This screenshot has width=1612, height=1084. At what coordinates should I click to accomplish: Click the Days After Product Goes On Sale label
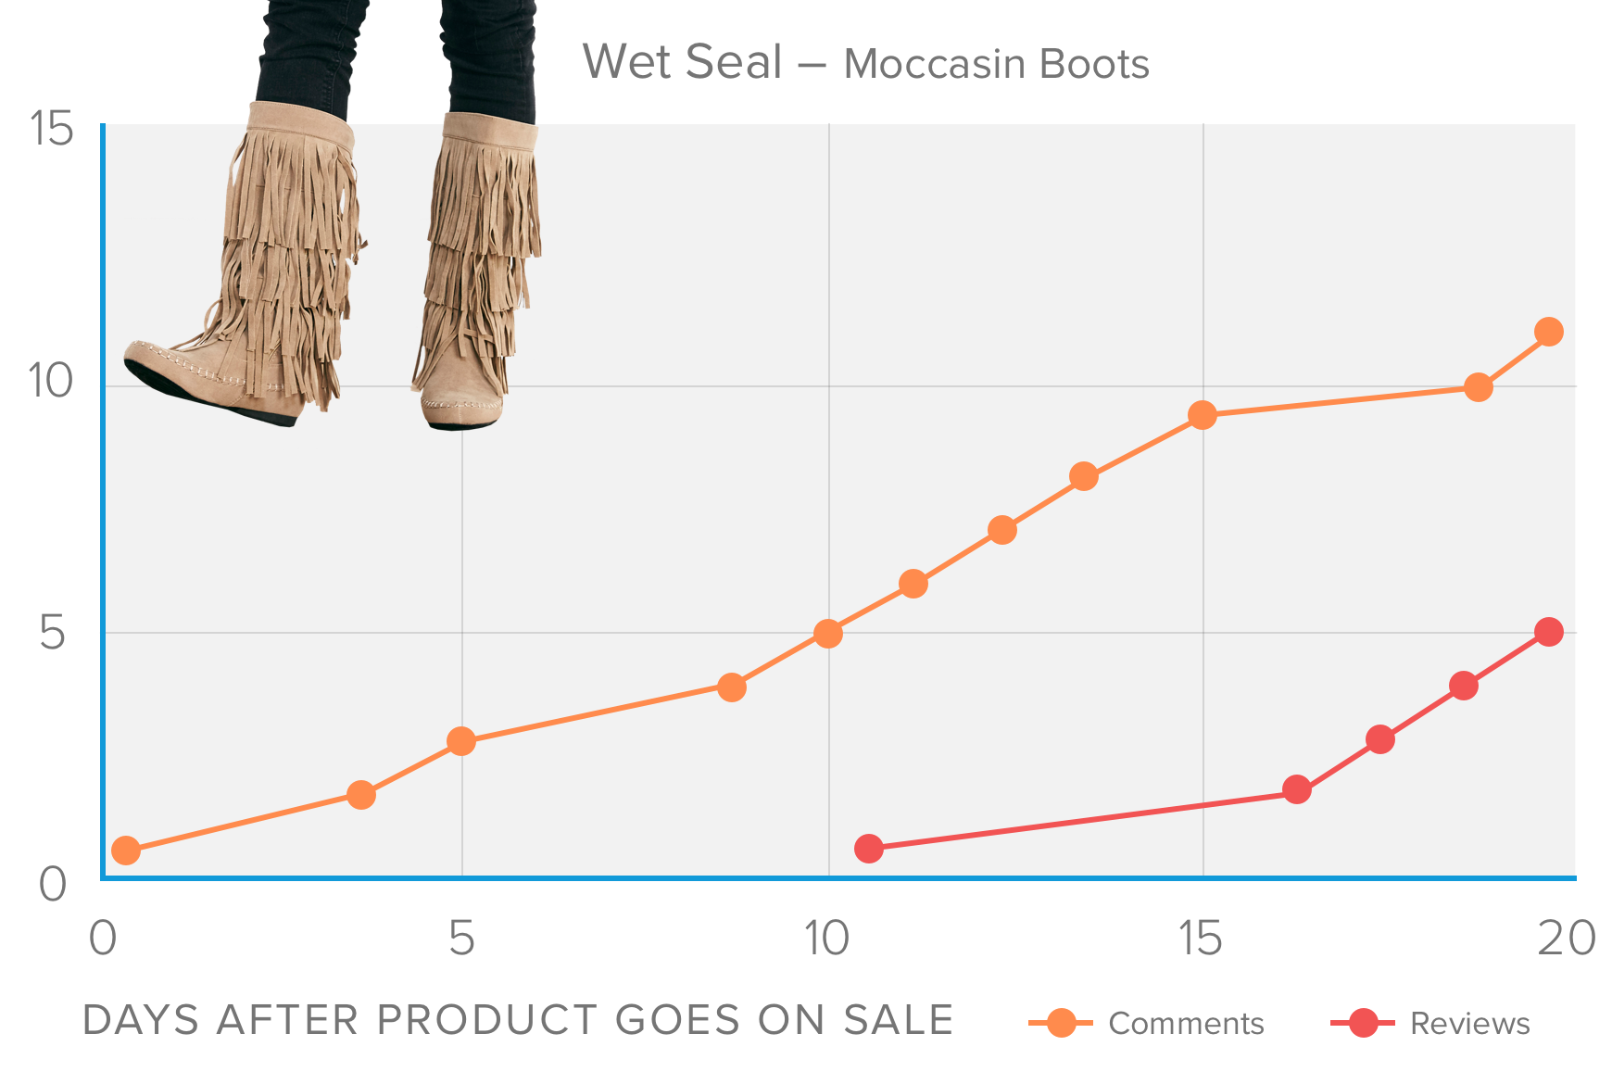tap(518, 1020)
